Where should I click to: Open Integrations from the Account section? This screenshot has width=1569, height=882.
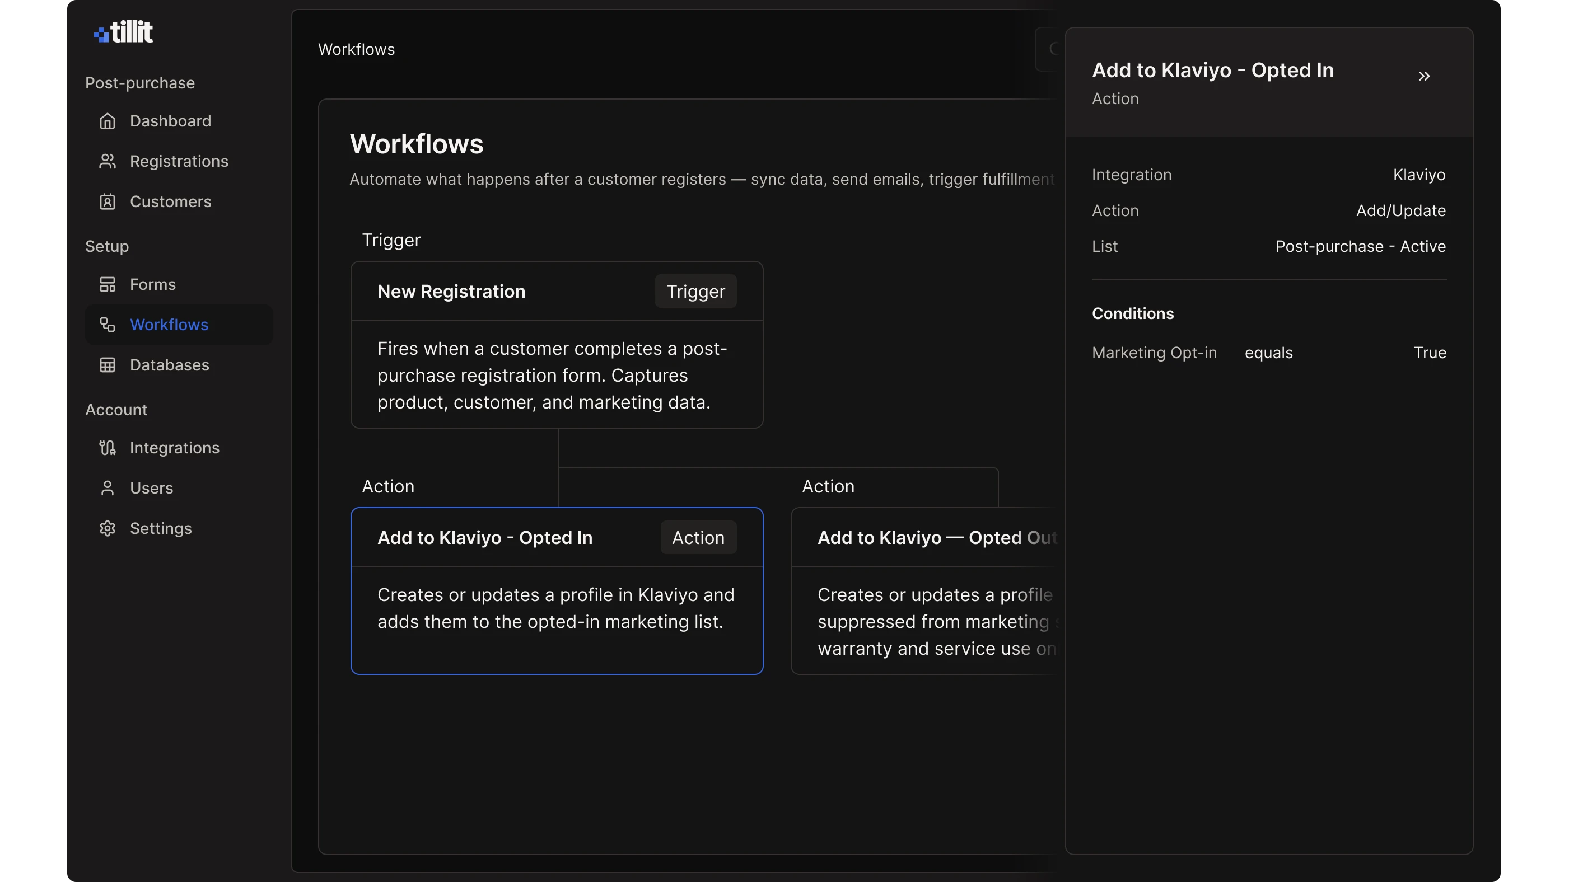click(x=174, y=448)
